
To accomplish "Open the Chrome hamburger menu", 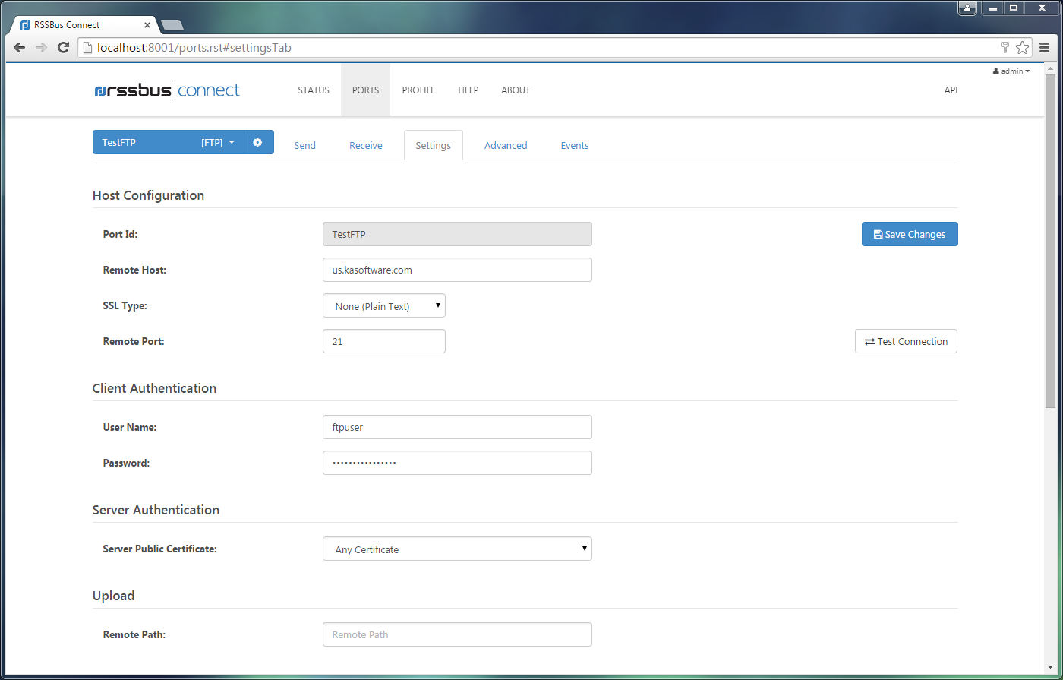I will pyautogui.click(x=1045, y=48).
